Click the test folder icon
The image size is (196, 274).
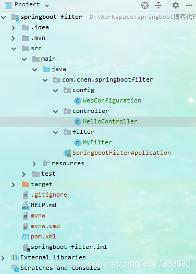[36, 174]
